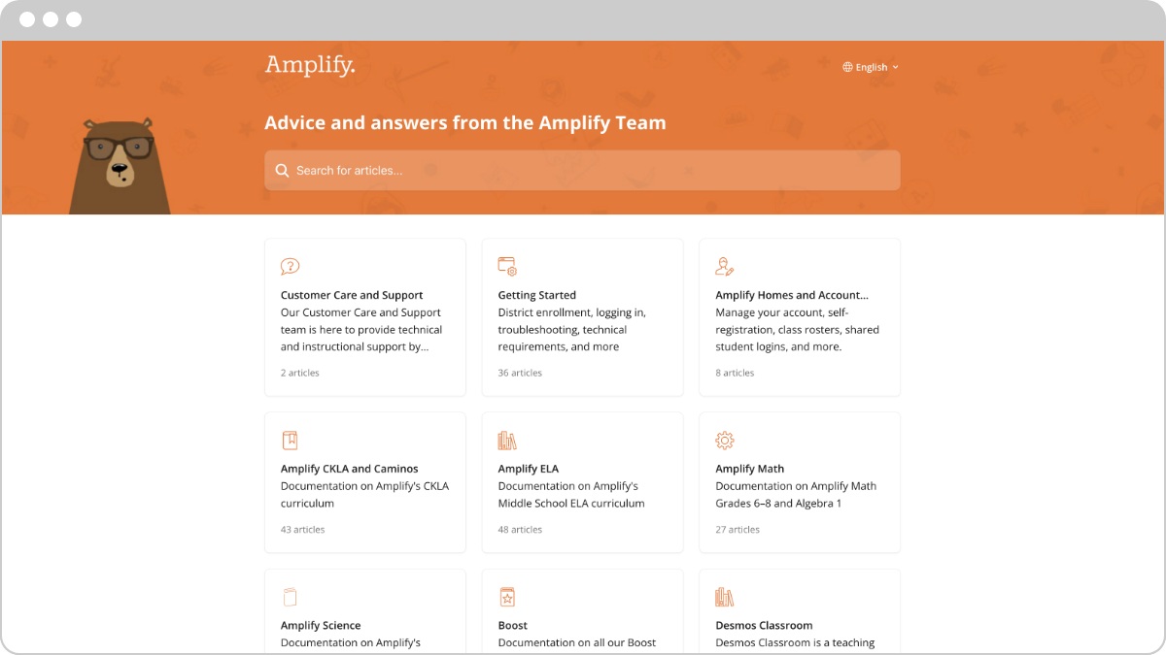The image size is (1166, 655).
Task: Click the Amplify Science notebook icon
Action: coord(290,596)
